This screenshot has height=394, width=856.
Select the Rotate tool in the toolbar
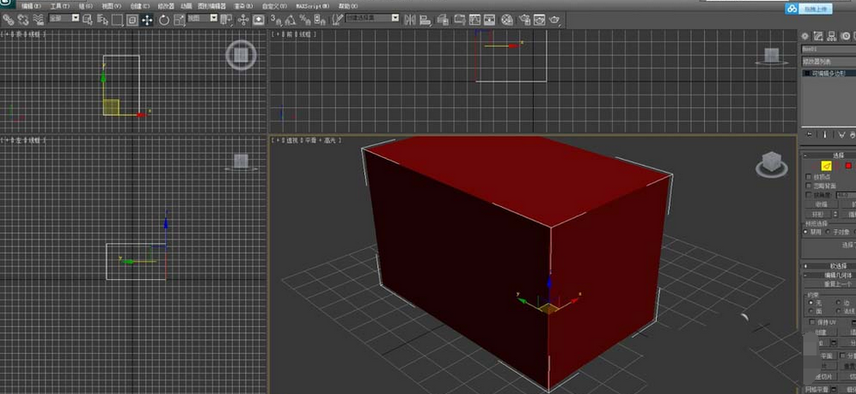[163, 19]
